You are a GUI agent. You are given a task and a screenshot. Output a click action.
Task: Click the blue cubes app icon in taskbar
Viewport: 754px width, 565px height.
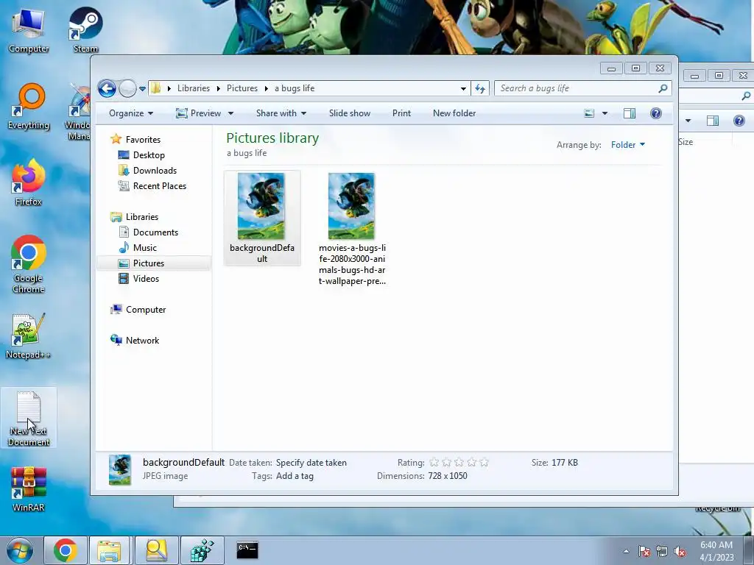pyautogui.click(x=202, y=550)
